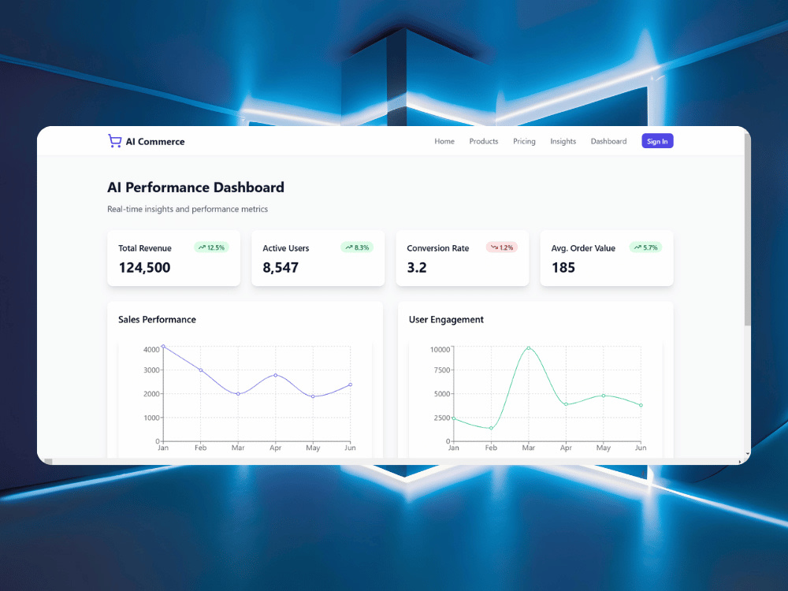Click the 12.5% trend badge
The width and height of the screenshot is (788, 591).
(x=211, y=247)
